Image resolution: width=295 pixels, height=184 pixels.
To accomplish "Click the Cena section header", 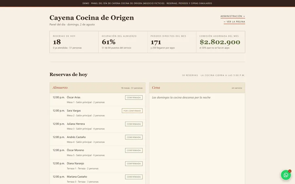I will pos(197,88).
